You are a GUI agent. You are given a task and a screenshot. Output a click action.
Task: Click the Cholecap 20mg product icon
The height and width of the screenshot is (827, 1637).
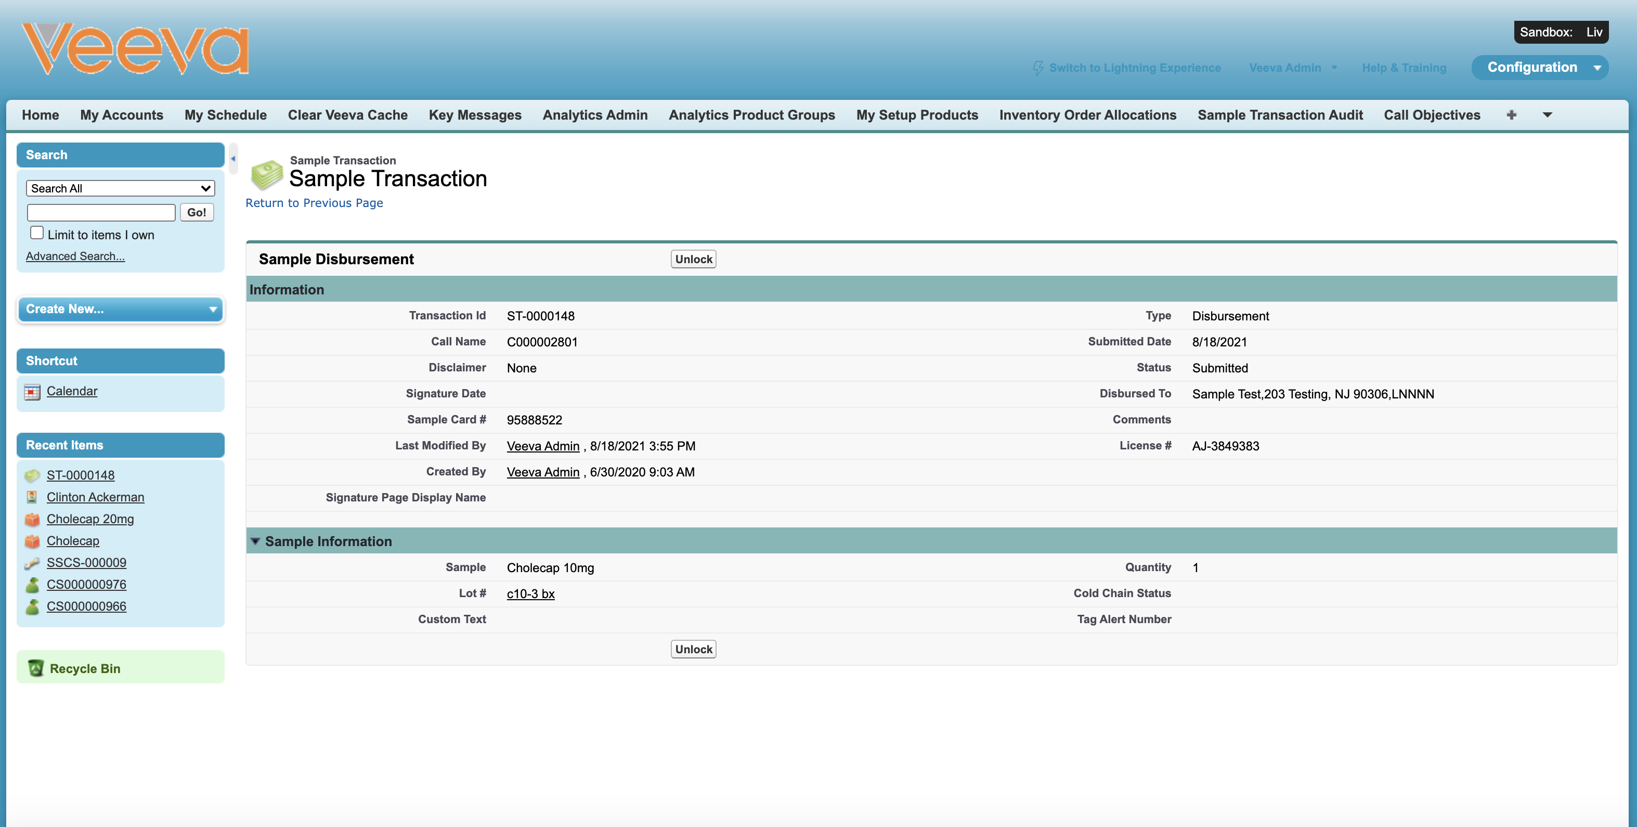coord(32,519)
